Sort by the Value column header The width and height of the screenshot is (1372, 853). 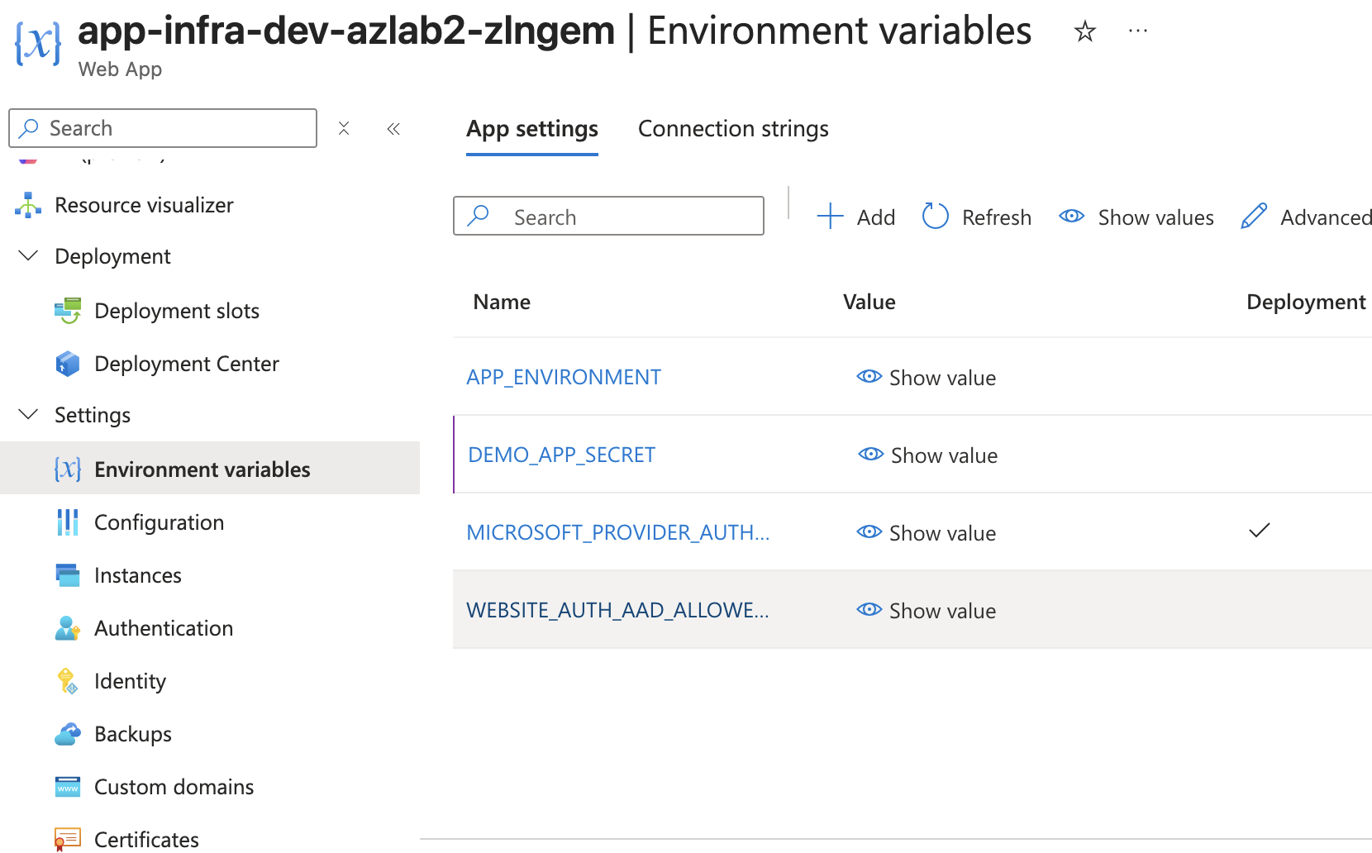tap(869, 302)
